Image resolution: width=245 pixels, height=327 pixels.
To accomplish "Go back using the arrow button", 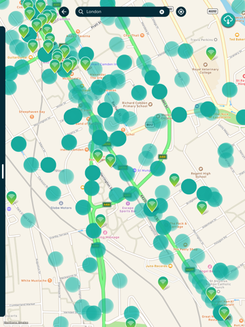I will (x=64, y=12).
